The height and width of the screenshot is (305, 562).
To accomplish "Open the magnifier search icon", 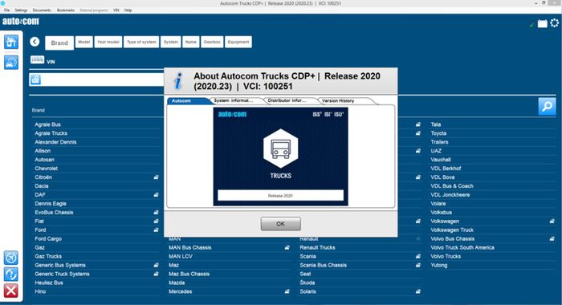I will (547, 107).
